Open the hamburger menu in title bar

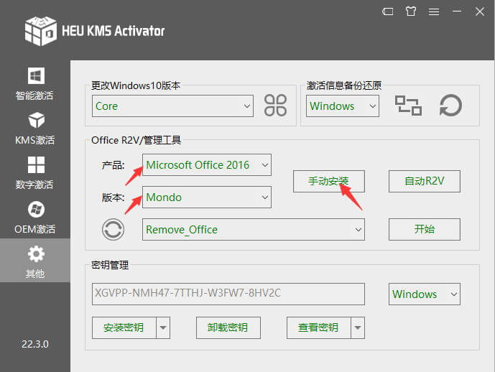pos(434,12)
